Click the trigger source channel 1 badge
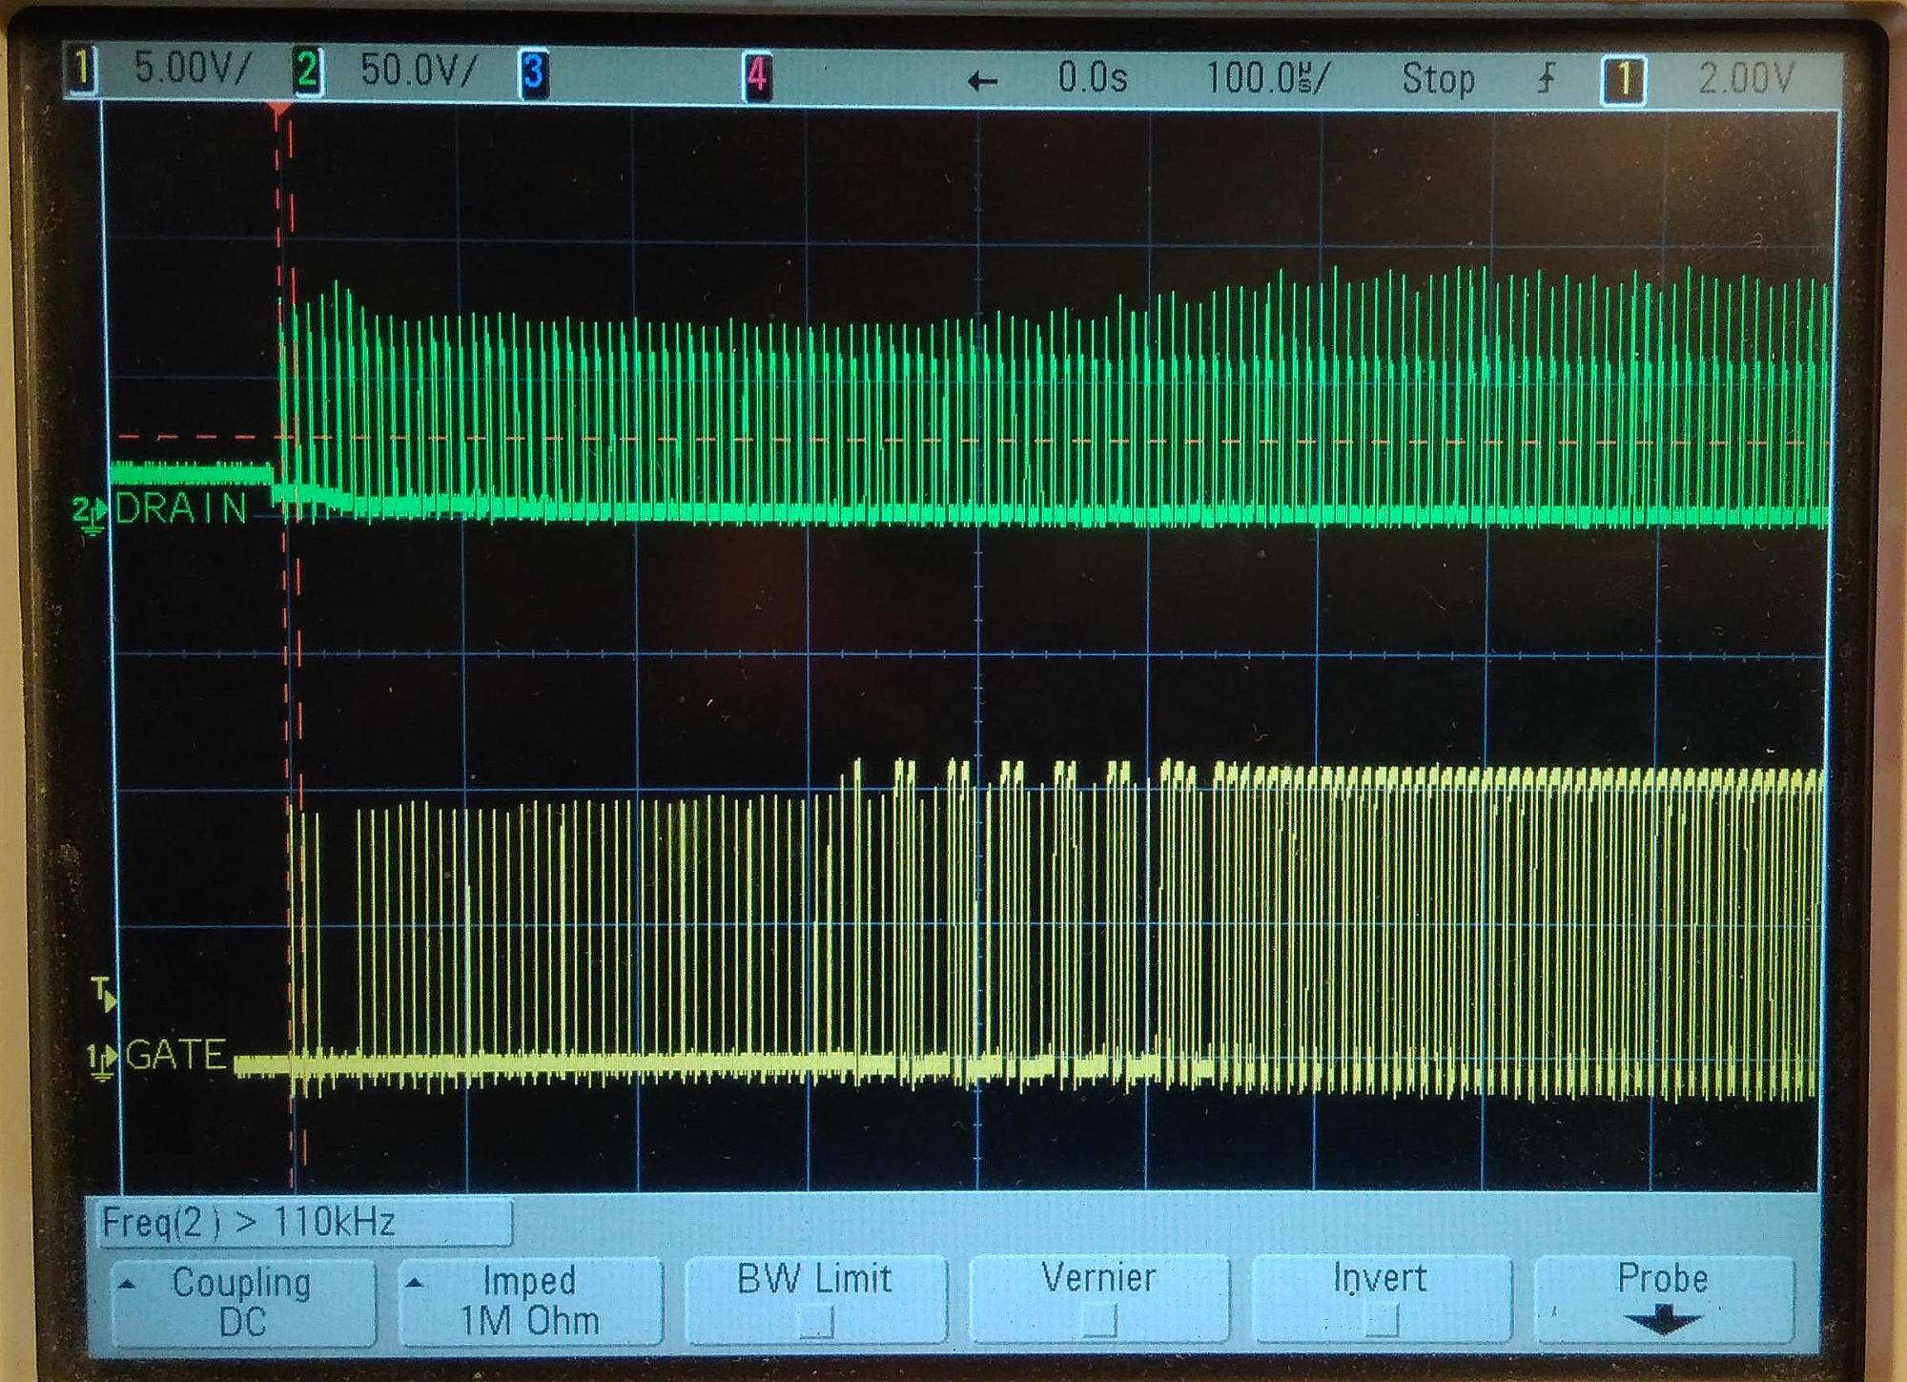This screenshot has height=1382, width=1907. click(1623, 80)
